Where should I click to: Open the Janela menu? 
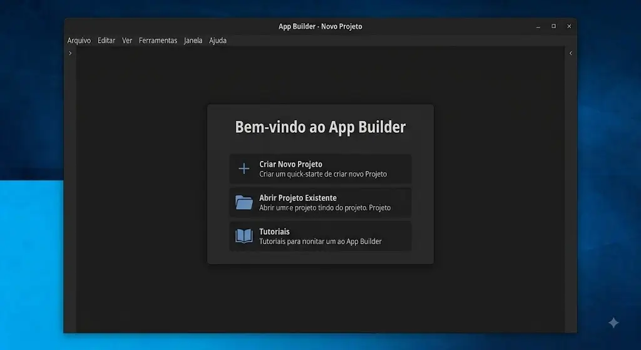click(193, 41)
